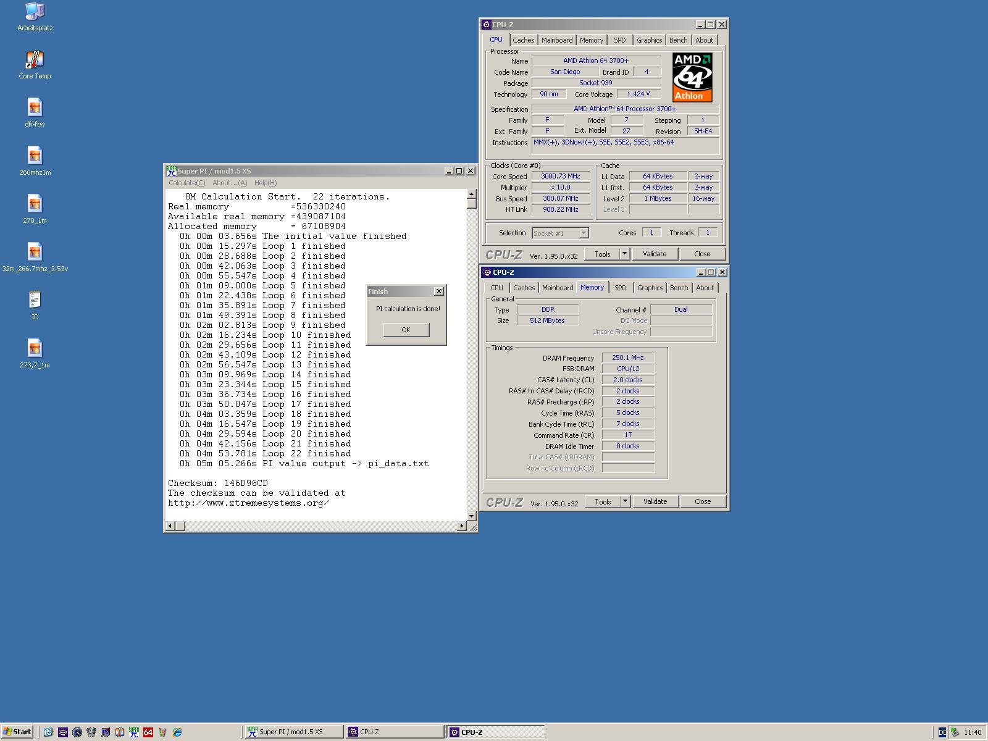This screenshot has width=988, height=741.
Task: Switch to CPU tab in lower CPU-Z window
Action: 497,288
